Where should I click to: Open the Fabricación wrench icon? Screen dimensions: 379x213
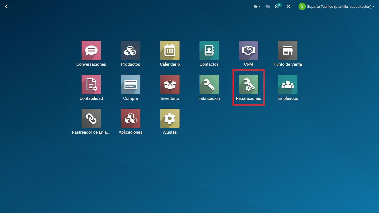(209, 85)
